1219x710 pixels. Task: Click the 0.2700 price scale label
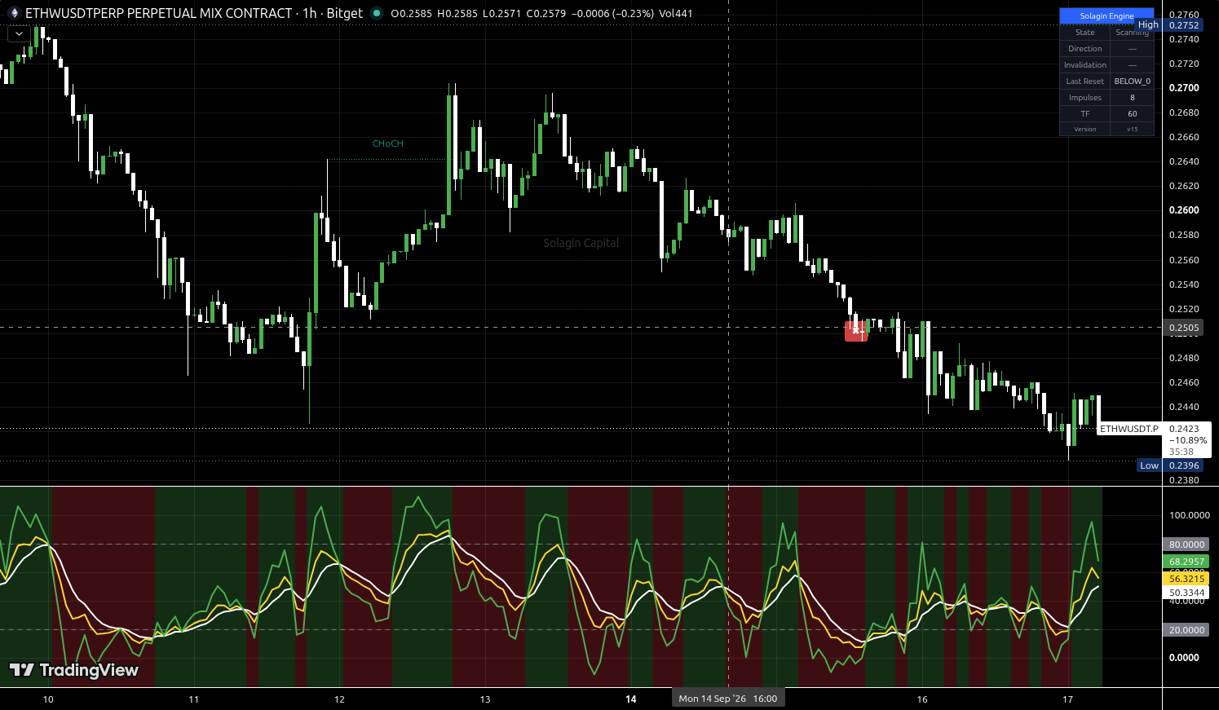pyautogui.click(x=1184, y=88)
